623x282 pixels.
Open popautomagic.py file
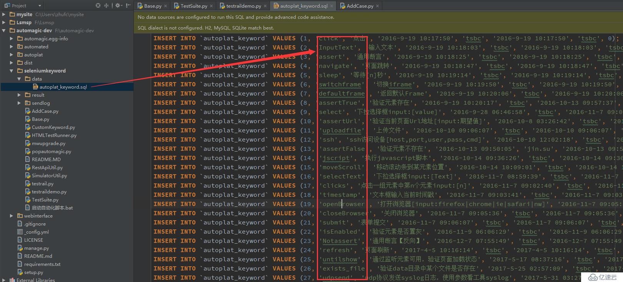[x=51, y=151]
